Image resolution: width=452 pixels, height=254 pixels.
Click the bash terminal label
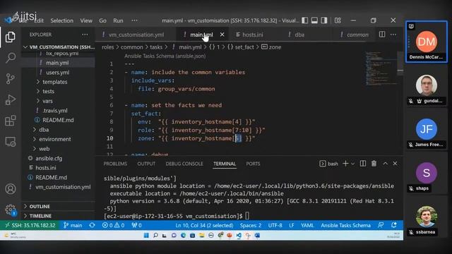[x=328, y=164]
